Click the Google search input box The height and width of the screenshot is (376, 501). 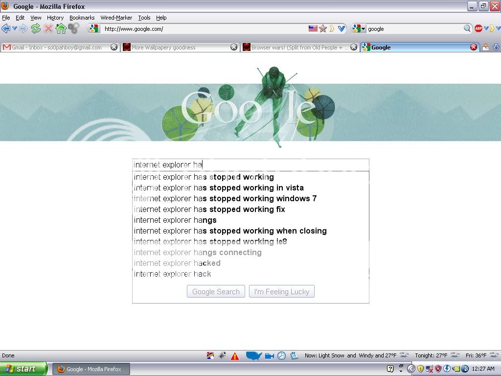(x=250, y=164)
